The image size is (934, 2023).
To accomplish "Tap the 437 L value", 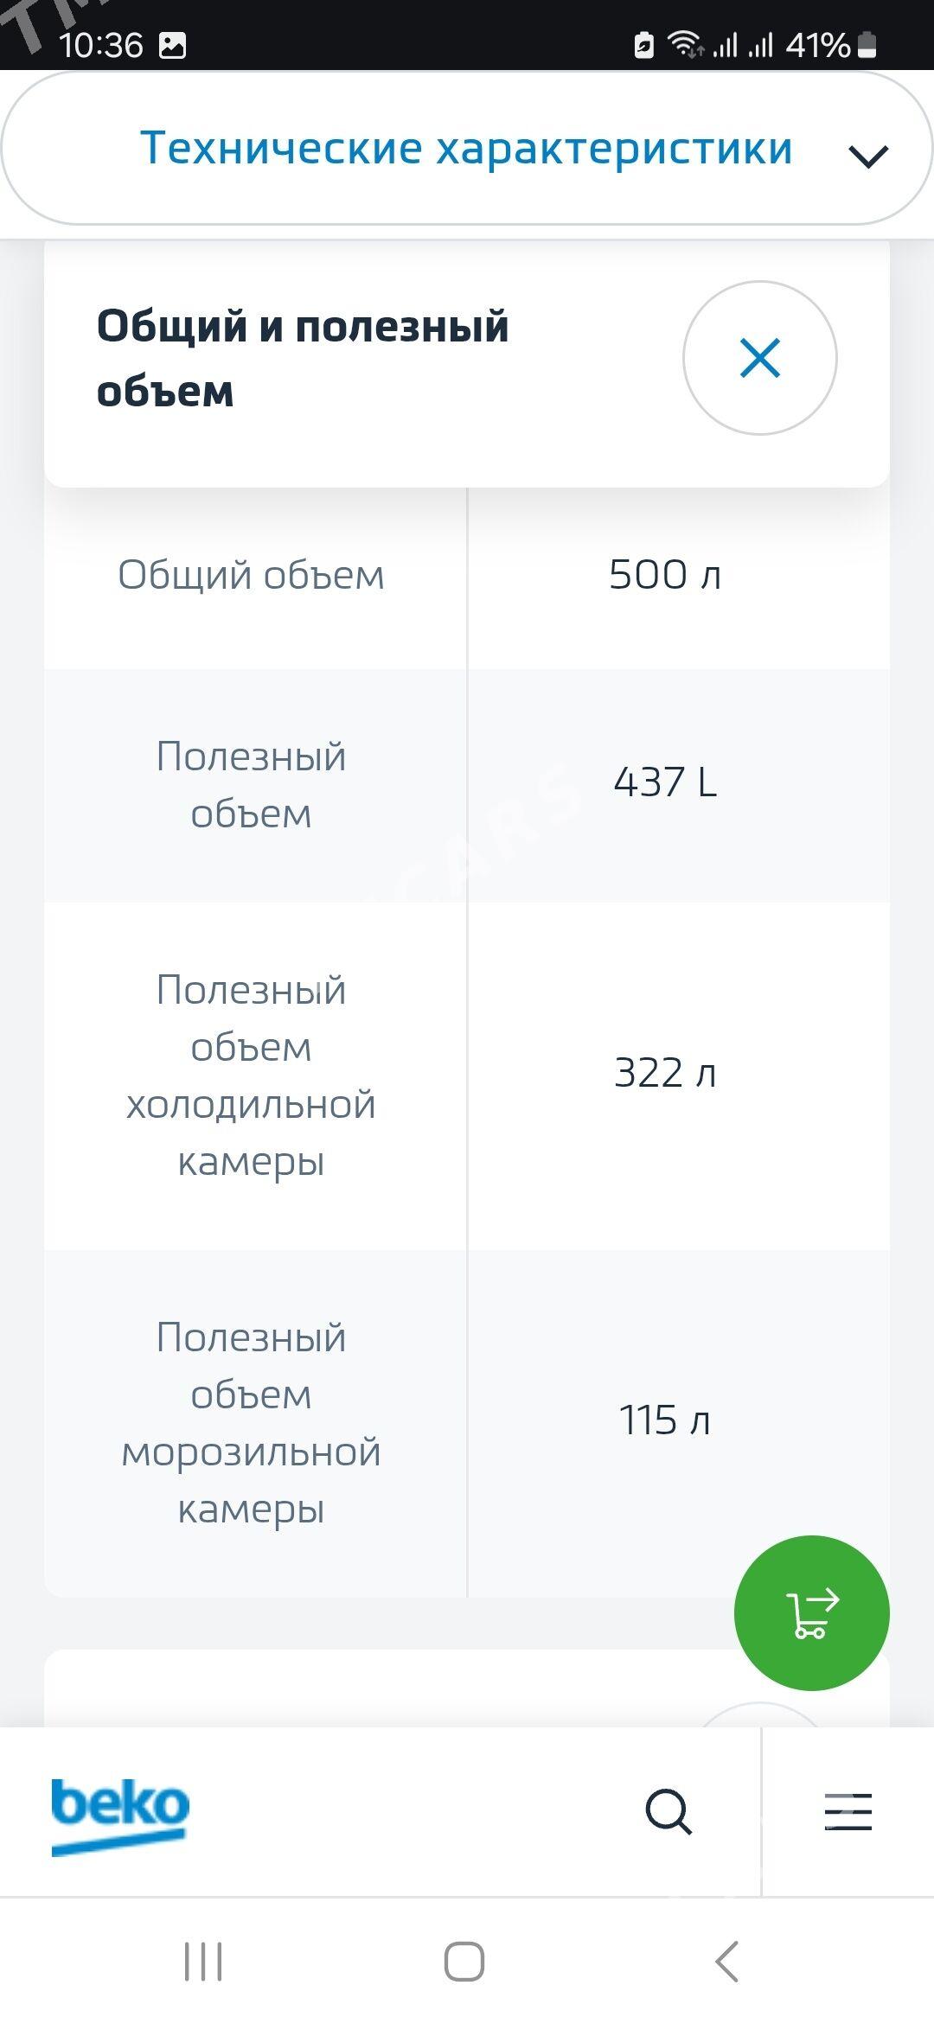I will (x=665, y=782).
